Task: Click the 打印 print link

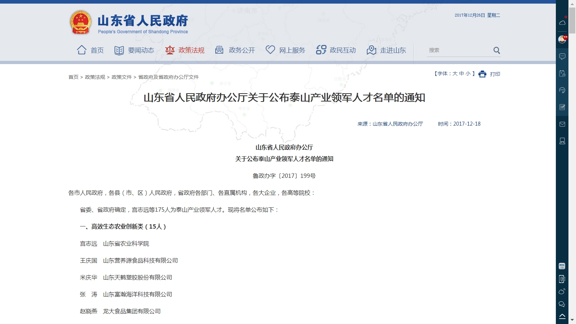Action: tap(495, 74)
